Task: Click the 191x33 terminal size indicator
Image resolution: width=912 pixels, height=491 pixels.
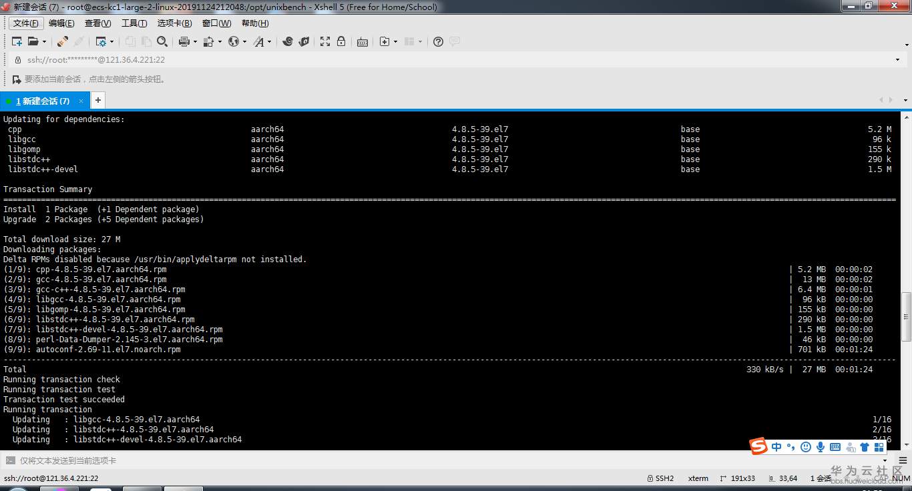Action: pyautogui.click(x=738, y=478)
